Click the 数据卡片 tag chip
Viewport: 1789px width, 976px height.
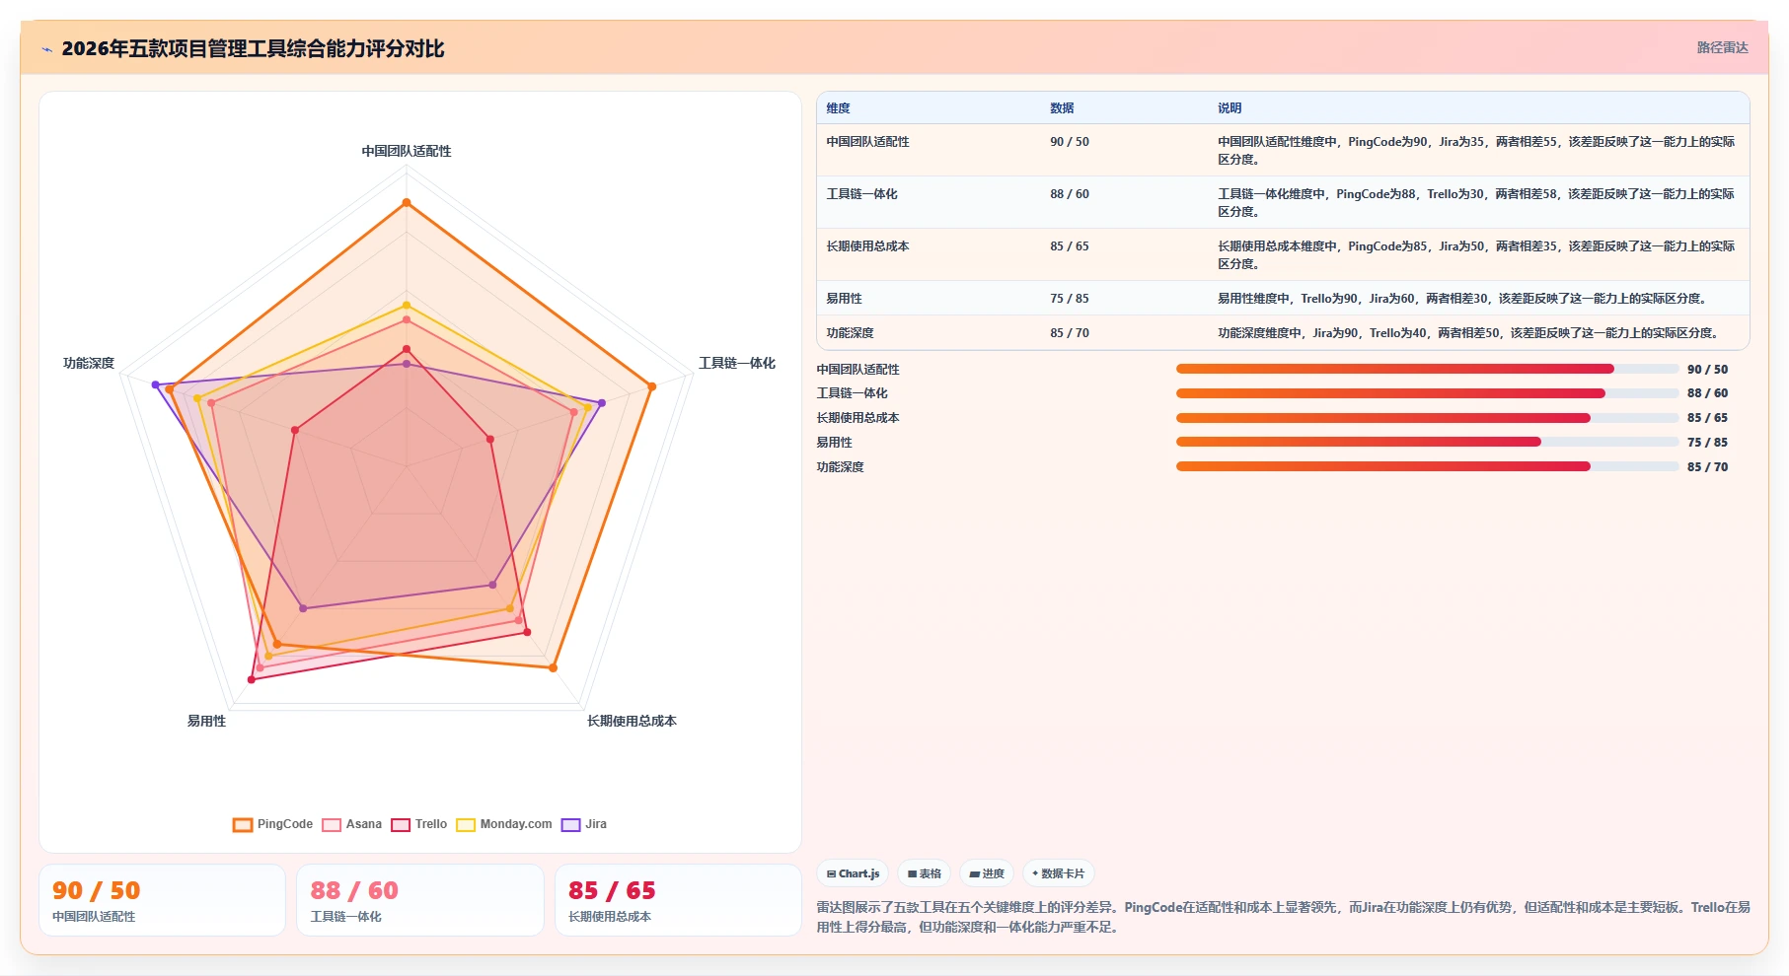[1058, 873]
